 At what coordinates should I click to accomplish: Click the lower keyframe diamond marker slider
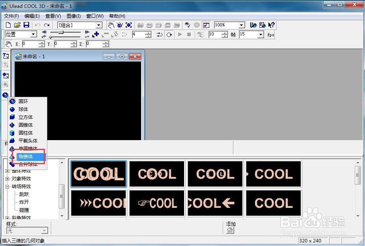point(50,37)
